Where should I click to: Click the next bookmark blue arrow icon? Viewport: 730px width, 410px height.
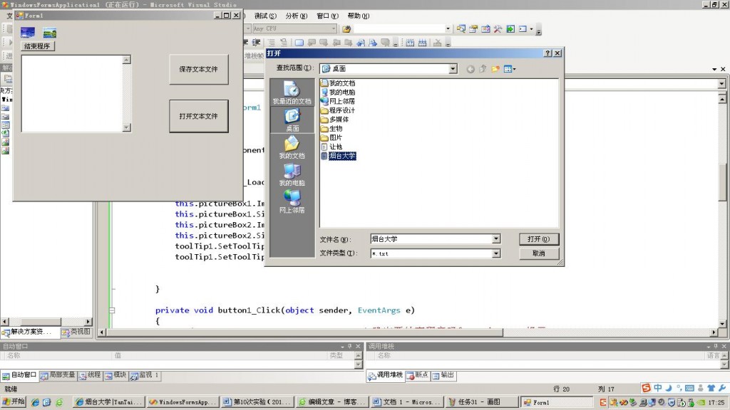[x=373, y=43]
